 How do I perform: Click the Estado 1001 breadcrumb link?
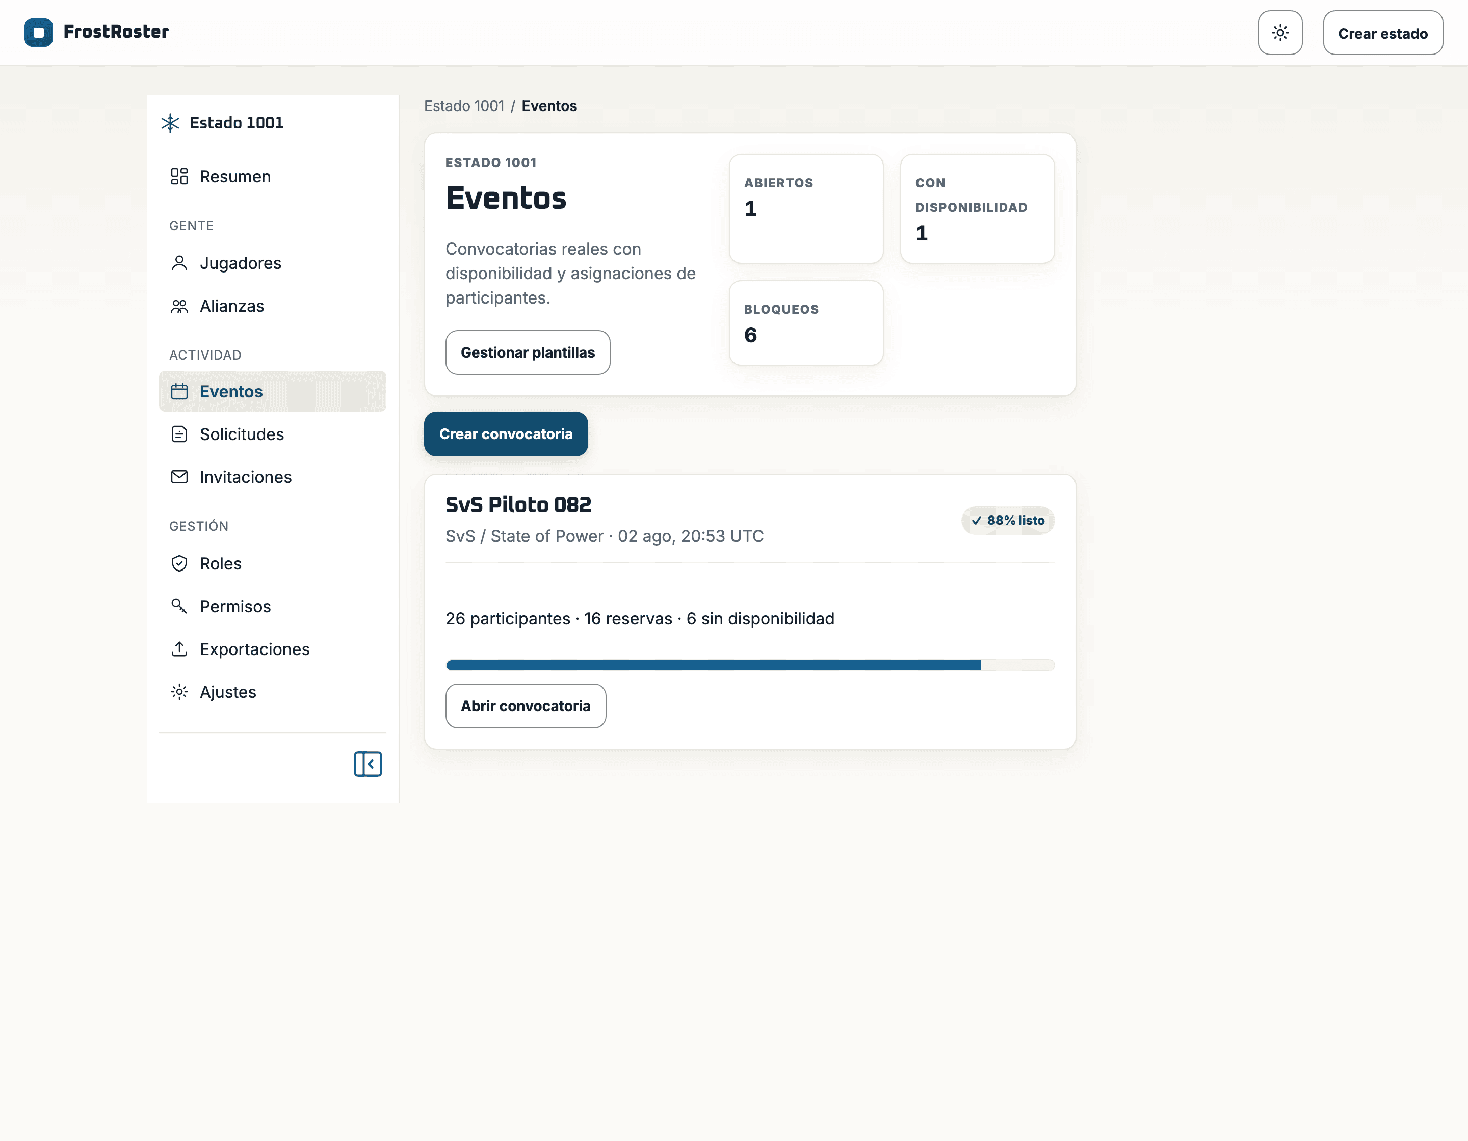[464, 106]
